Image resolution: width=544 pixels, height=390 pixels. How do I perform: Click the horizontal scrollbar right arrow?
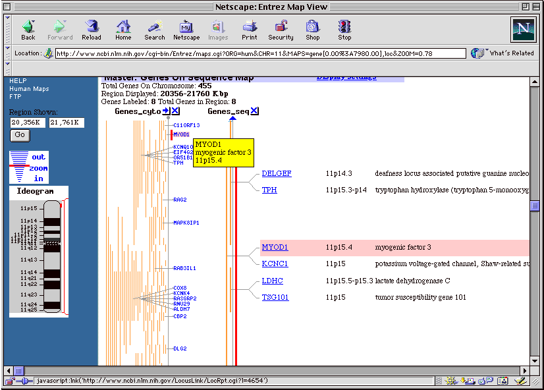[x=524, y=371]
